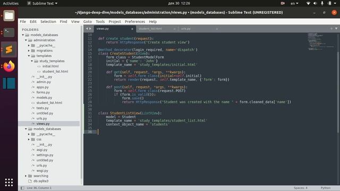Open the blue app icon below Firefox in the dock
The width and height of the screenshot is (340, 191).
[9, 83]
